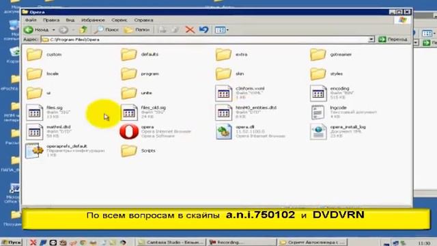Open the File (Файл) menu
Image resolution: width=437 pixels, height=246 pixels.
[x=31, y=20]
